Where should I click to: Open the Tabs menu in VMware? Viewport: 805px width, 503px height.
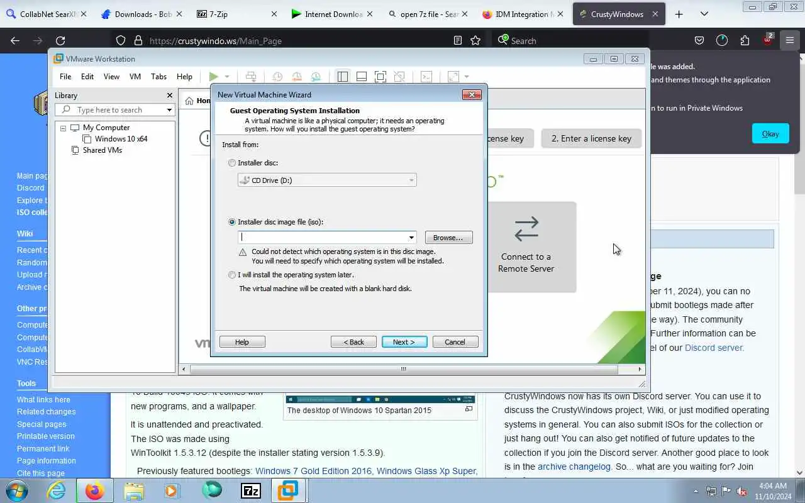[158, 77]
